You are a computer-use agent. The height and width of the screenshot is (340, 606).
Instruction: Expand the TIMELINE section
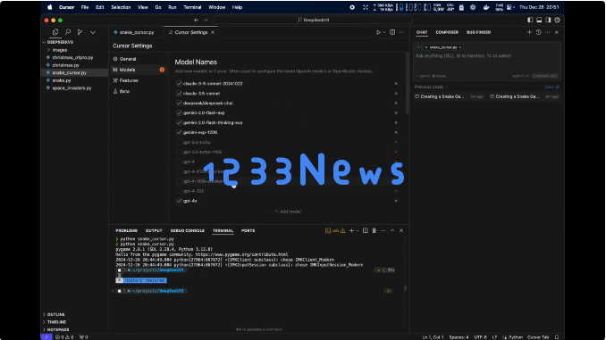point(57,322)
